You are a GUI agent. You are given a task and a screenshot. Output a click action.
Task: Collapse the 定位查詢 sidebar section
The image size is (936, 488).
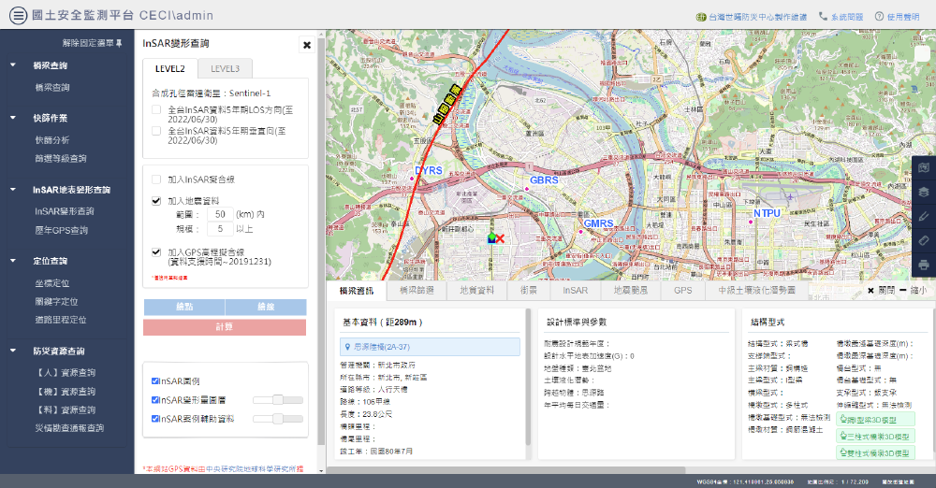(x=13, y=261)
